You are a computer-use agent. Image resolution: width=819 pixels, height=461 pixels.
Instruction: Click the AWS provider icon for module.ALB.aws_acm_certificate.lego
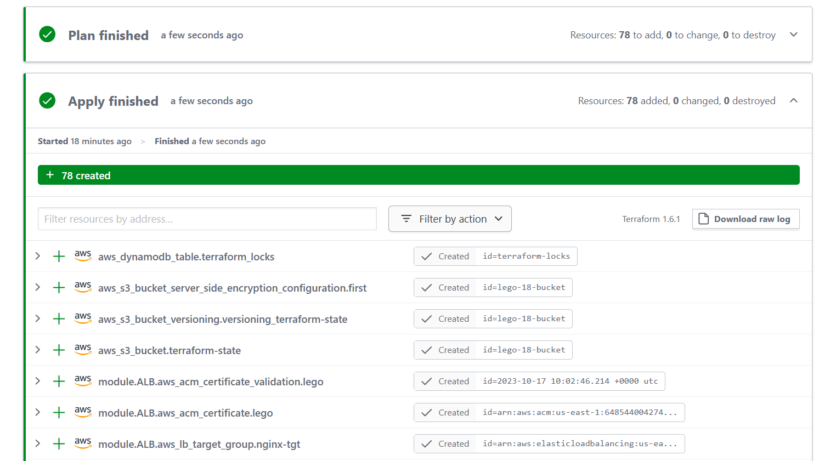click(83, 412)
